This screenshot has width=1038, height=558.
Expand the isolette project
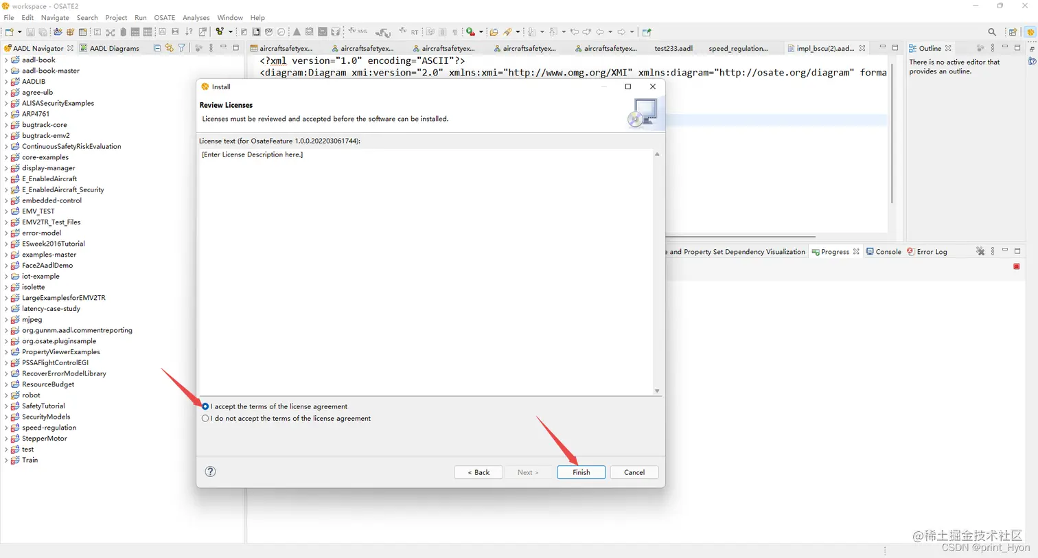click(6, 287)
